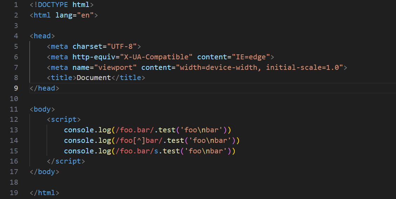This screenshot has height=199, width=396.
Task: Click console on line 13
Action: click(79, 130)
